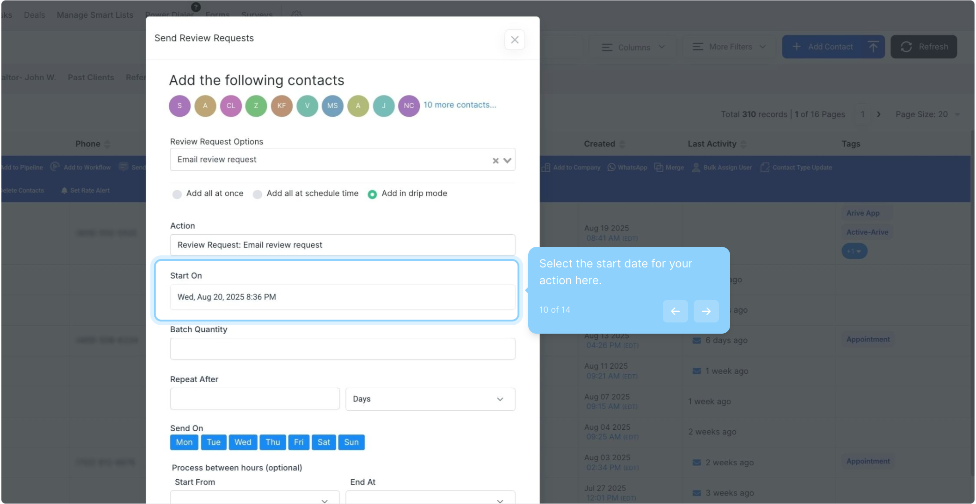Click the purple S contact avatar
This screenshot has width=976, height=504.
point(179,105)
